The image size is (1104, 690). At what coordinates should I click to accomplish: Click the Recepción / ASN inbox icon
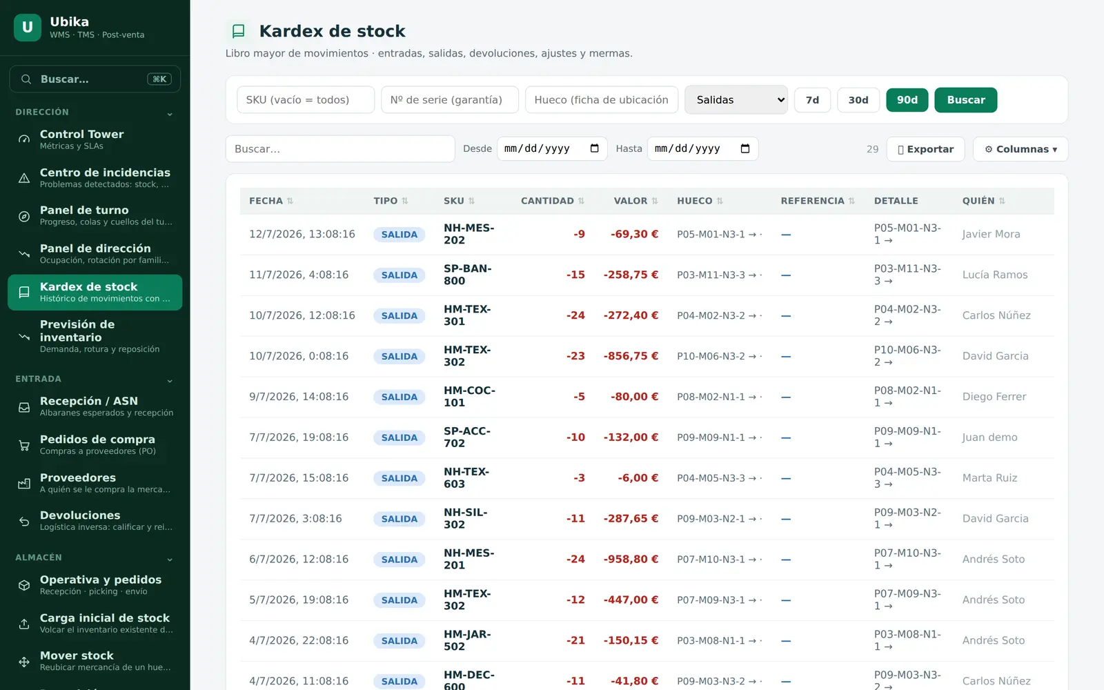click(24, 407)
